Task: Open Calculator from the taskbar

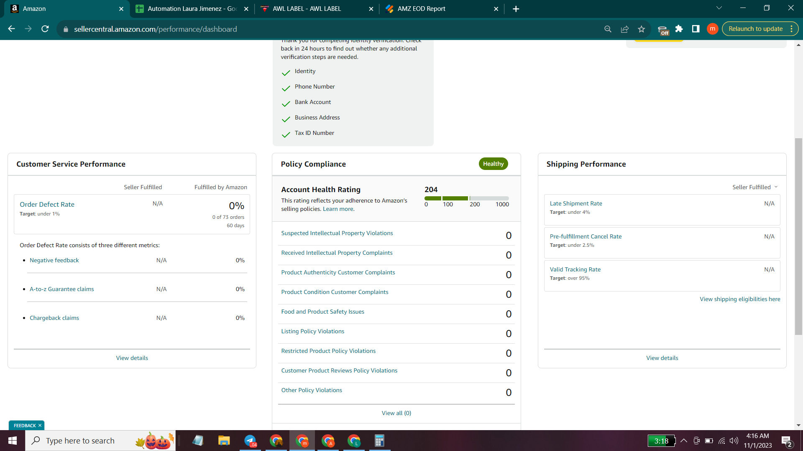Action: pyautogui.click(x=380, y=441)
